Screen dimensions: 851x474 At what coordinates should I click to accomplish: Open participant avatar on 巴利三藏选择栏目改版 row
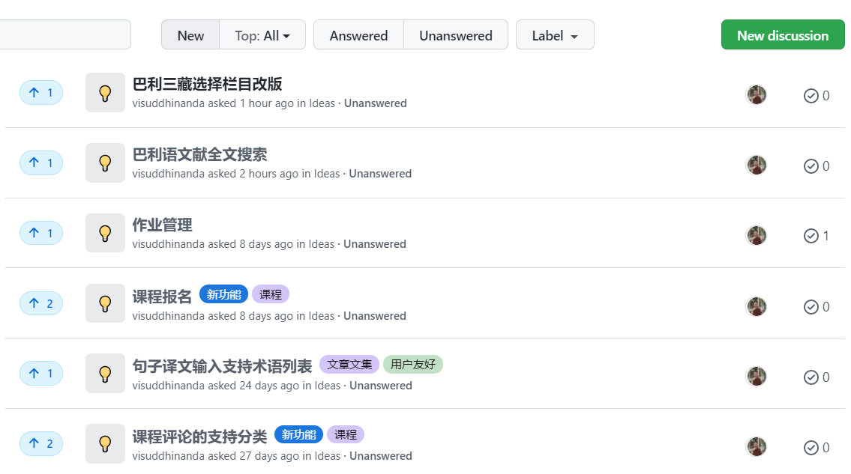(756, 95)
